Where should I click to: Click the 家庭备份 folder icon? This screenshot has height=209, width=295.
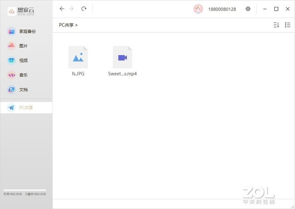tap(12, 31)
